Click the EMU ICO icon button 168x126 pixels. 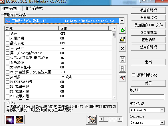point(91,119)
